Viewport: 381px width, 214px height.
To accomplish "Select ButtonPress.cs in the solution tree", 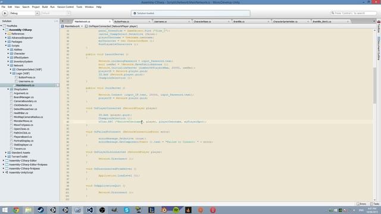I will [27, 77].
